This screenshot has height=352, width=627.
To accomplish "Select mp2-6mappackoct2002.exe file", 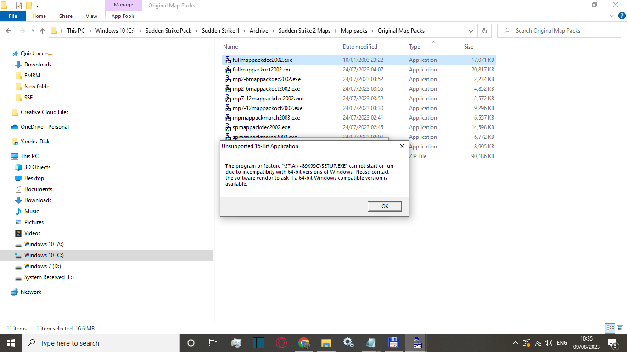I will click(x=266, y=89).
